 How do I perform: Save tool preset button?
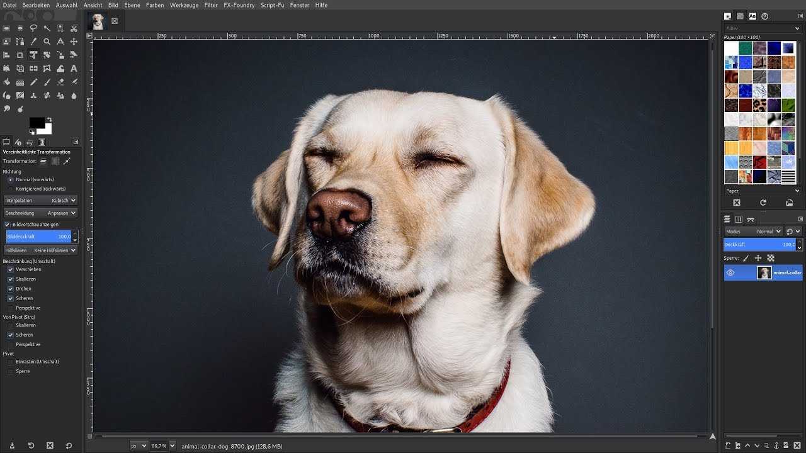click(x=12, y=445)
